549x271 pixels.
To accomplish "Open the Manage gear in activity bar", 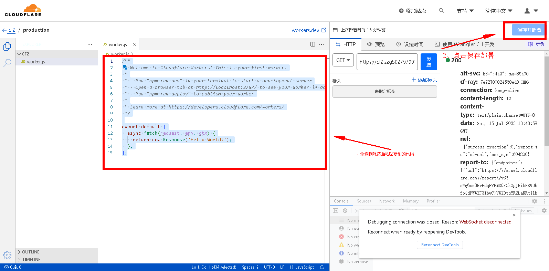I will coord(7,255).
